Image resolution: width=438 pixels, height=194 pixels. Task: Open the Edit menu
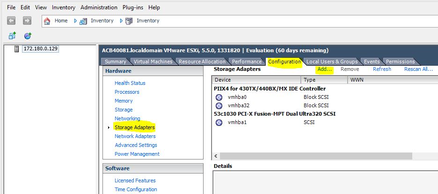[25, 7]
